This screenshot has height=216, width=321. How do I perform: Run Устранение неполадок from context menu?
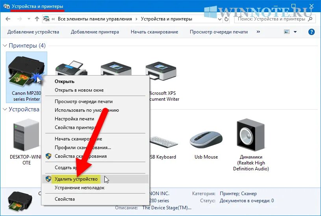(x=95, y=188)
